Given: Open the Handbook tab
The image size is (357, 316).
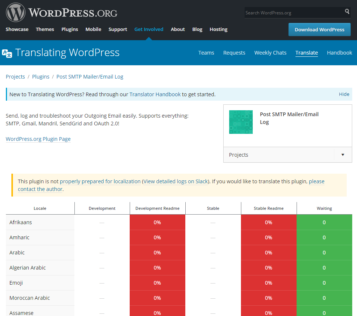Looking at the screenshot, I should pyautogui.click(x=339, y=53).
